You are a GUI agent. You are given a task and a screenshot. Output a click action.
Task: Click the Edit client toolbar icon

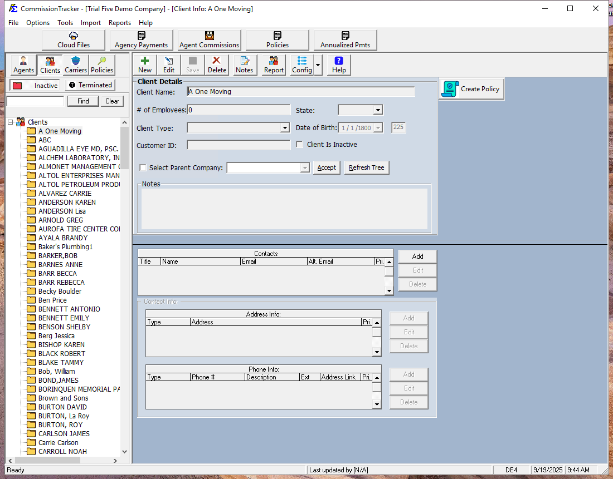tap(169, 65)
